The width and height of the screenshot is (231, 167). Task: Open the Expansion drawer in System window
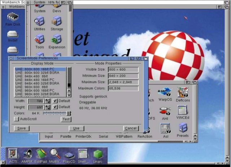[57, 41]
